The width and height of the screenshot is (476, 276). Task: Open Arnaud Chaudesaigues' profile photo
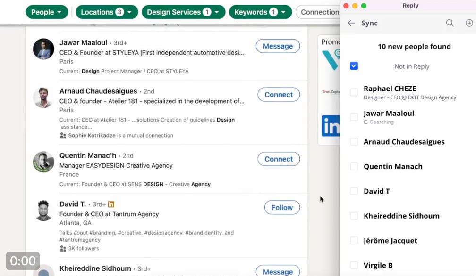[43, 97]
